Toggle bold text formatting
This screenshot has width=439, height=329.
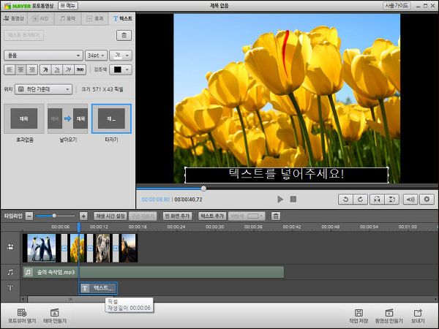[45, 69]
